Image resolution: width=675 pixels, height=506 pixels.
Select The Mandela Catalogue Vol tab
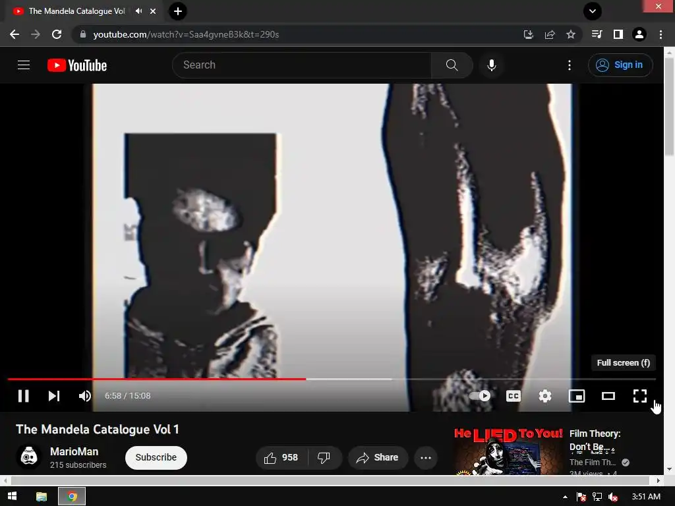point(76,11)
